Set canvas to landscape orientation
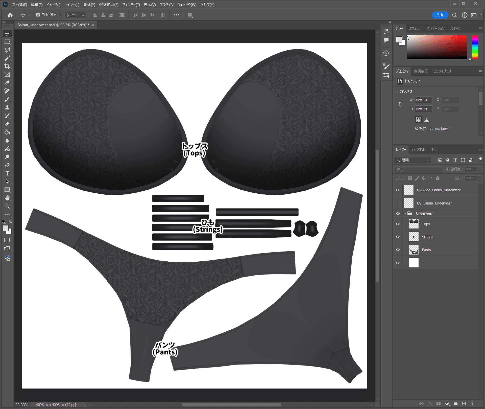This screenshot has height=409, width=485. point(427,120)
